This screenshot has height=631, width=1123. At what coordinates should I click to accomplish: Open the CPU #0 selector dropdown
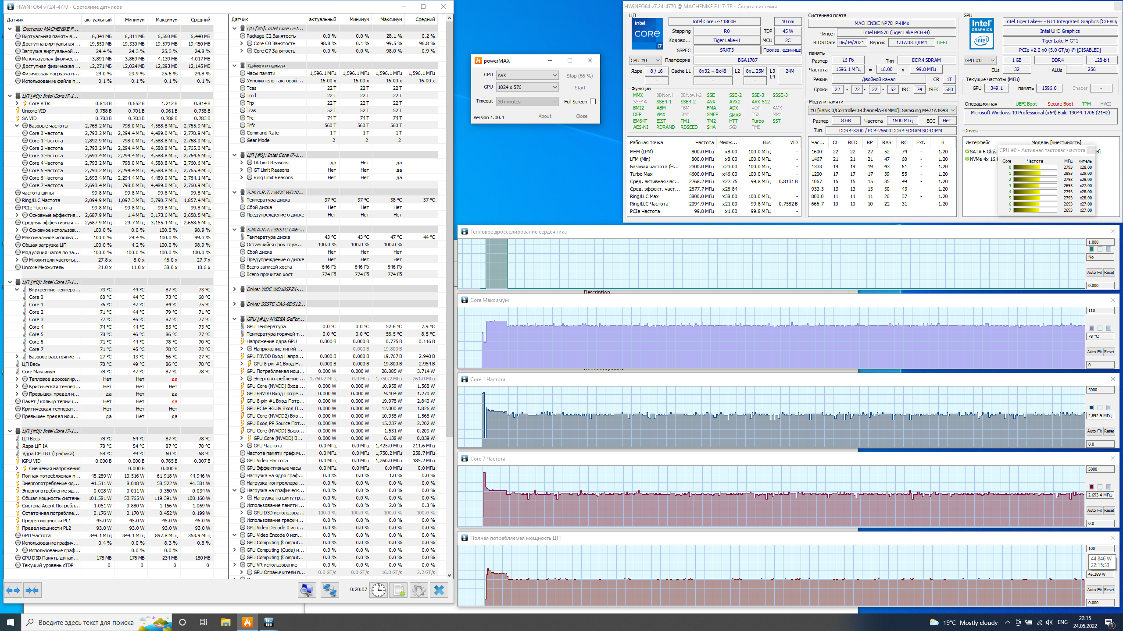tap(645, 60)
